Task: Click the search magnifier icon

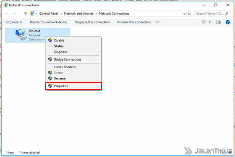Action: click(x=227, y=13)
